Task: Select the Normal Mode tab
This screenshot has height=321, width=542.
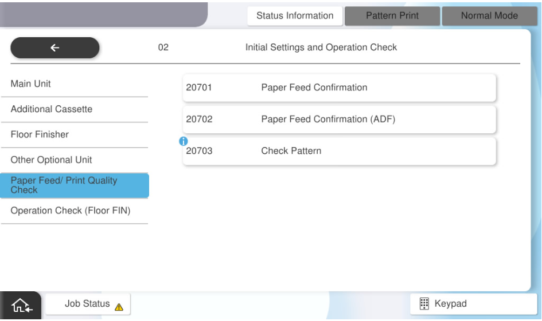Action: point(489,16)
